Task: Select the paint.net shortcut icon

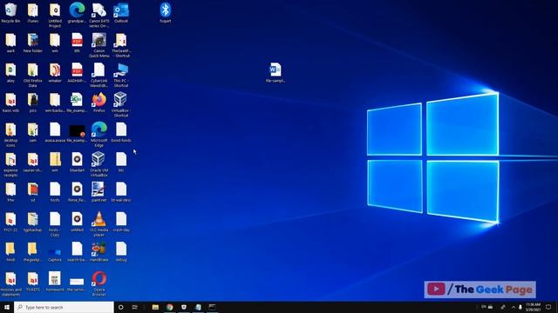Action: [x=99, y=191]
